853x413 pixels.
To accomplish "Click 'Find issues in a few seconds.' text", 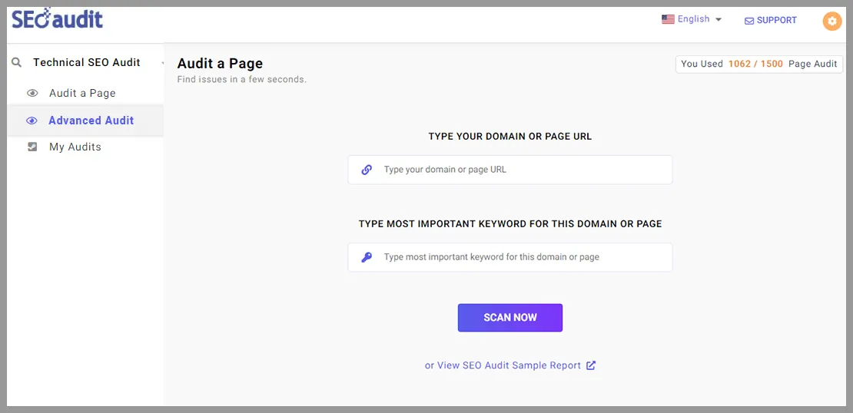I will (x=242, y=79).
